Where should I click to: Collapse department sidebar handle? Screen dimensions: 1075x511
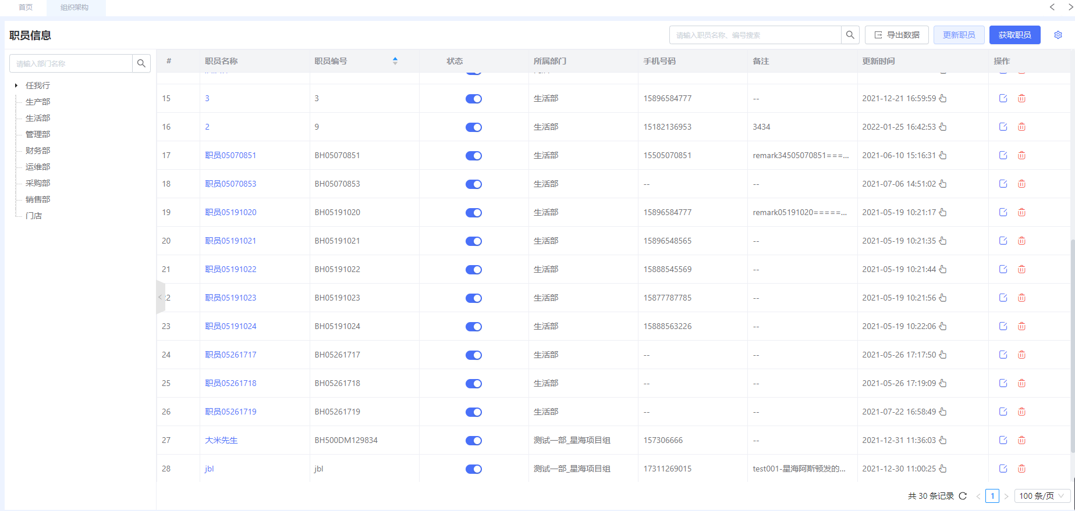click(161, 297)
